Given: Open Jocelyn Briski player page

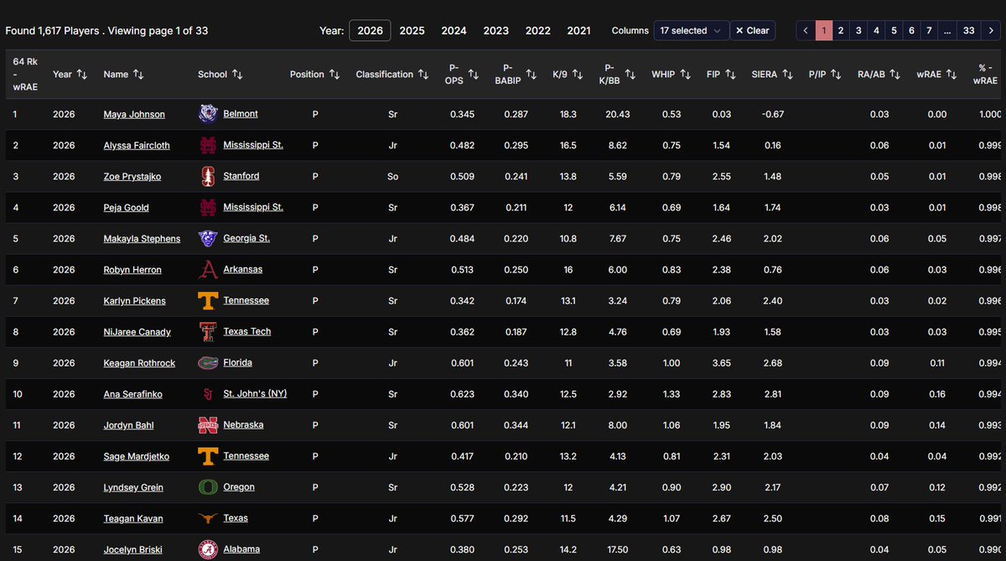Looking at the screenshot, I should pyautogui.click(x=133, y=548).
